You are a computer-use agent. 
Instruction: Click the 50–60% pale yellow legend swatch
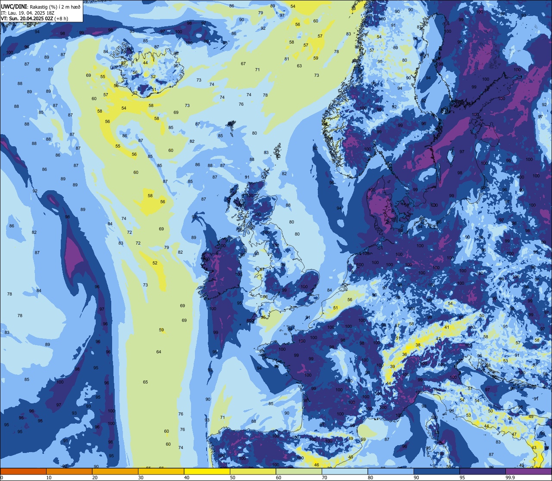(253, 471)
